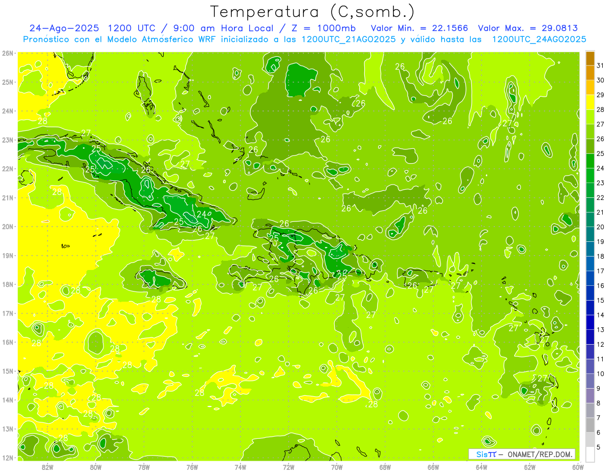
Task: Click the "78W" longitude axis label
Action: pos(144,467)
